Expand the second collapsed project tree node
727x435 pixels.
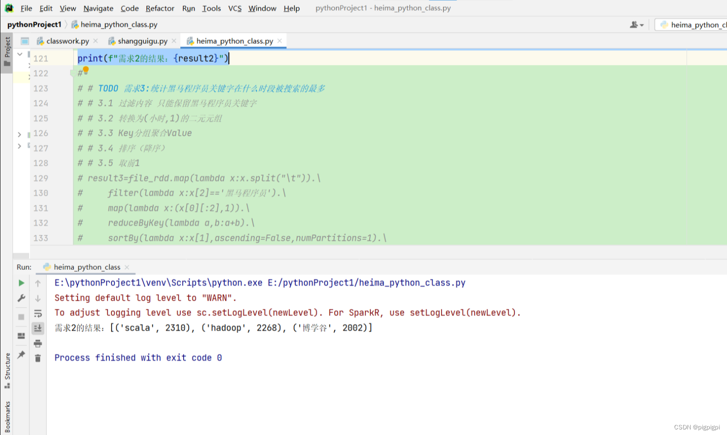(19, 146)
